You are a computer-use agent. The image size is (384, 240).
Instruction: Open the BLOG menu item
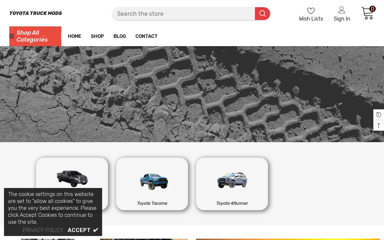click(x=120, y=36)
